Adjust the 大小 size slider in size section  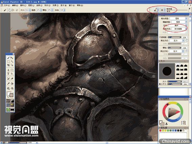[x=174, y=82]
